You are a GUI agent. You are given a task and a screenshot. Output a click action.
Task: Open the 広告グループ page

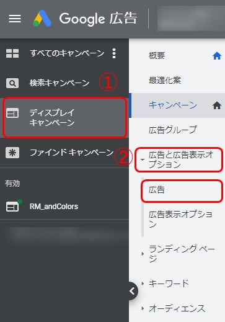172,130
